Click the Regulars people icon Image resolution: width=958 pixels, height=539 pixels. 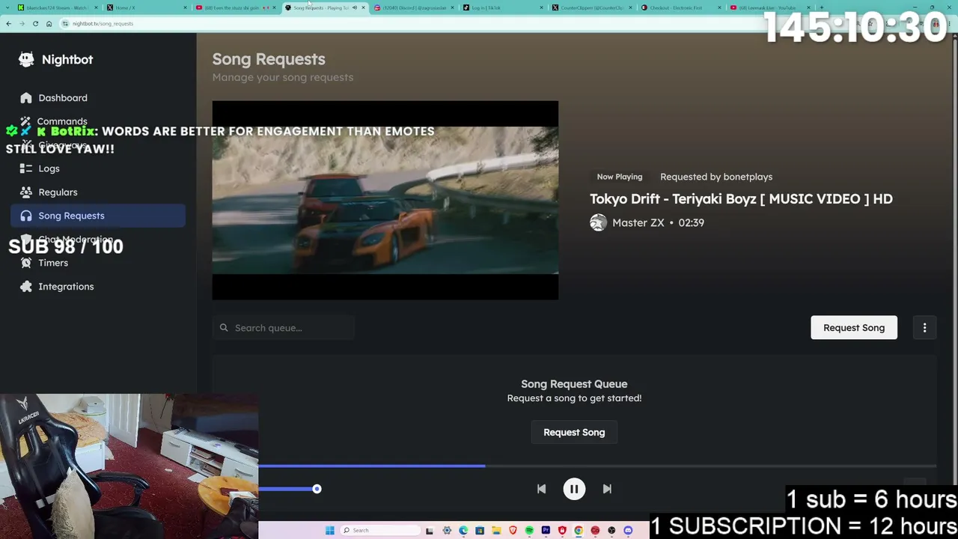click(26, 192)
